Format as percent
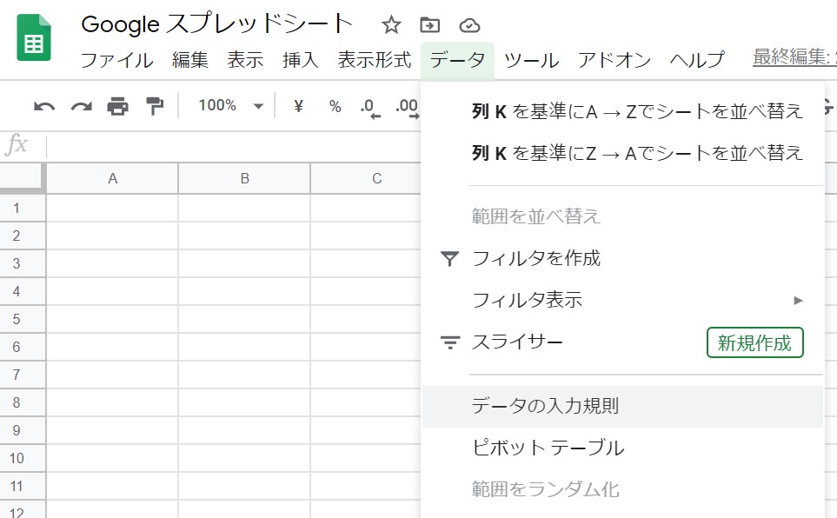The height and width of the screenshot is (518, 837). (335, 106)
